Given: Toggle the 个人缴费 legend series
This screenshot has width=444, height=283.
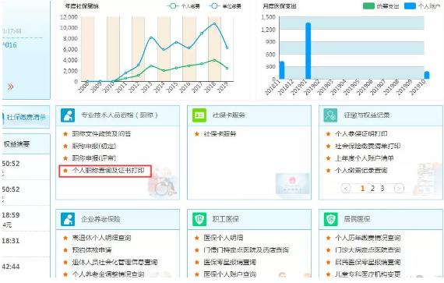Looking at the screenshot, I should click(184, 6).
